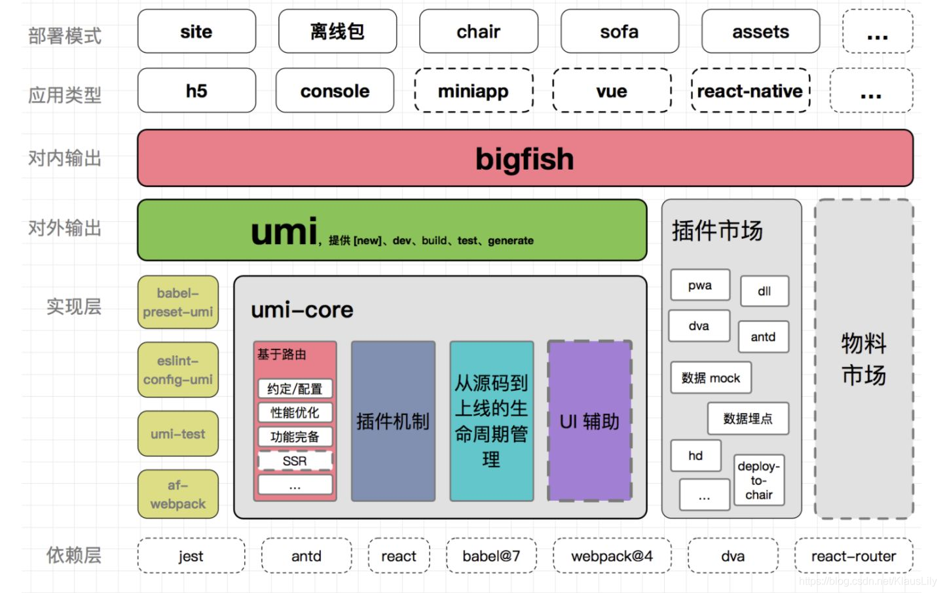Click the 插件市场 heading
Viewport: 943px width, 593px height.
(x=717, y=230)
